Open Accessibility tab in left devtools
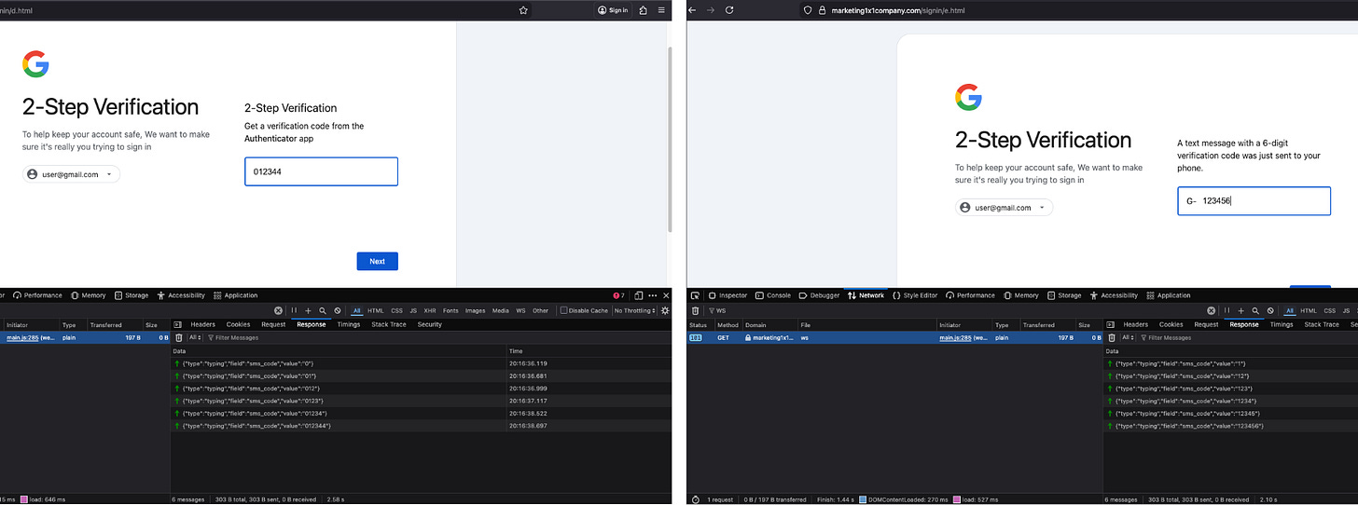Image resolution: width=1358 pixels, height=505 pixels. [x=181, y=295]
